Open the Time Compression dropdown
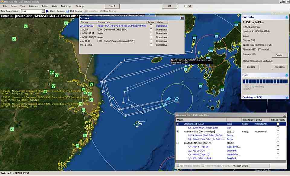The width and height of the screenshot is (290, 176). [x=43, y=11]
